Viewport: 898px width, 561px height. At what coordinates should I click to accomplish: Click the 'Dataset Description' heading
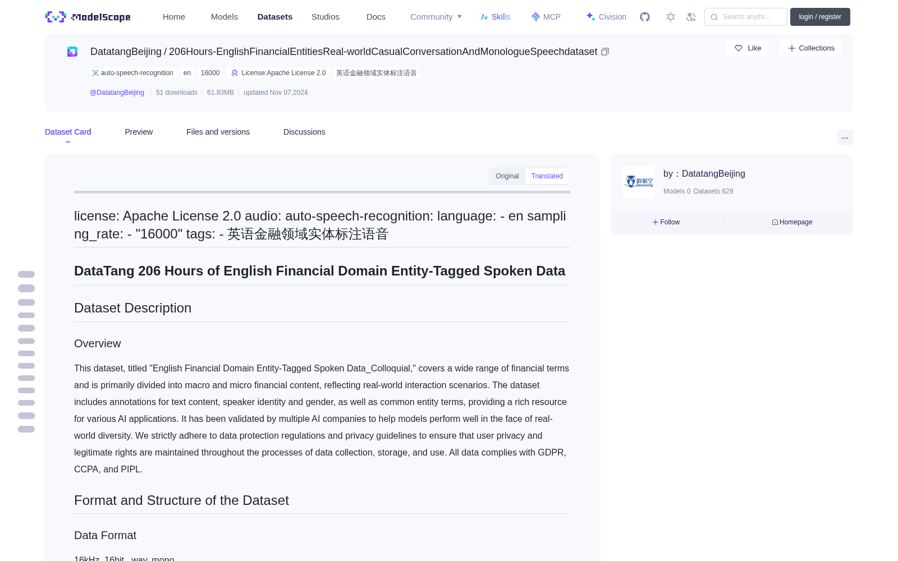pyautogui.click(x=132, y=308)
